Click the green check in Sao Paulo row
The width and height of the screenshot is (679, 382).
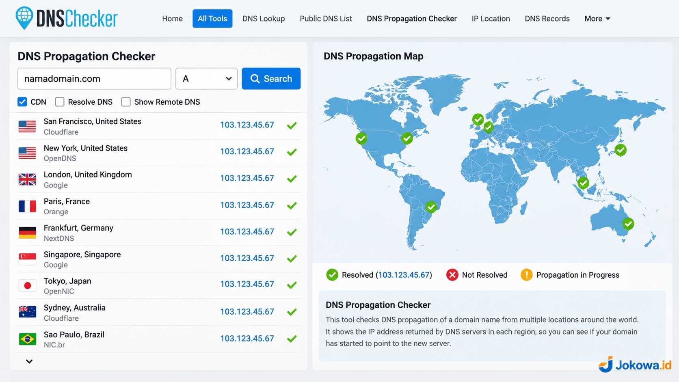pos(292,339)
